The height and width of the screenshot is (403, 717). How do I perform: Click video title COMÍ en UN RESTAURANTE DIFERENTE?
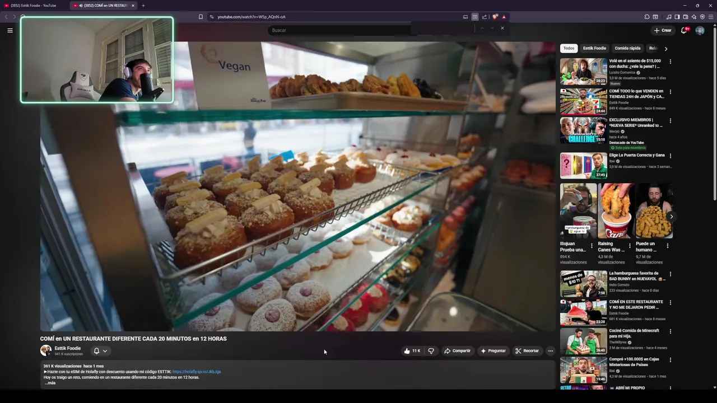(x=133, y=339)
